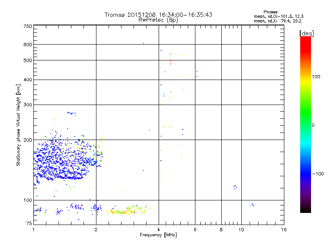Click the x-axis tick label '1'
The height and width of the screenshot is (250, 334).
pyautogui.click(x=33, y=230)
